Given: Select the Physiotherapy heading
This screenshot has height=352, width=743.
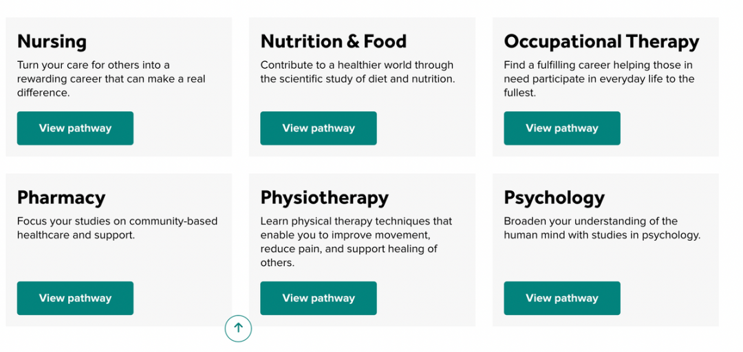Looking at the screenshot, I should tap(325, 197).
